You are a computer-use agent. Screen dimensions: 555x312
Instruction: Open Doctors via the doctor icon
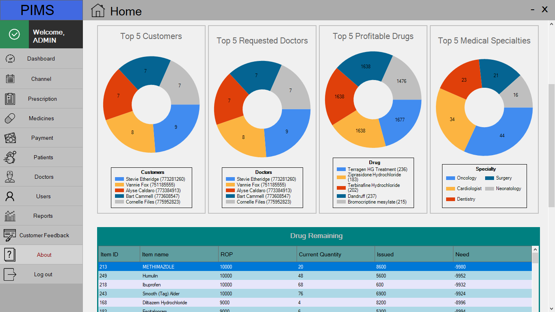point(10,176)
